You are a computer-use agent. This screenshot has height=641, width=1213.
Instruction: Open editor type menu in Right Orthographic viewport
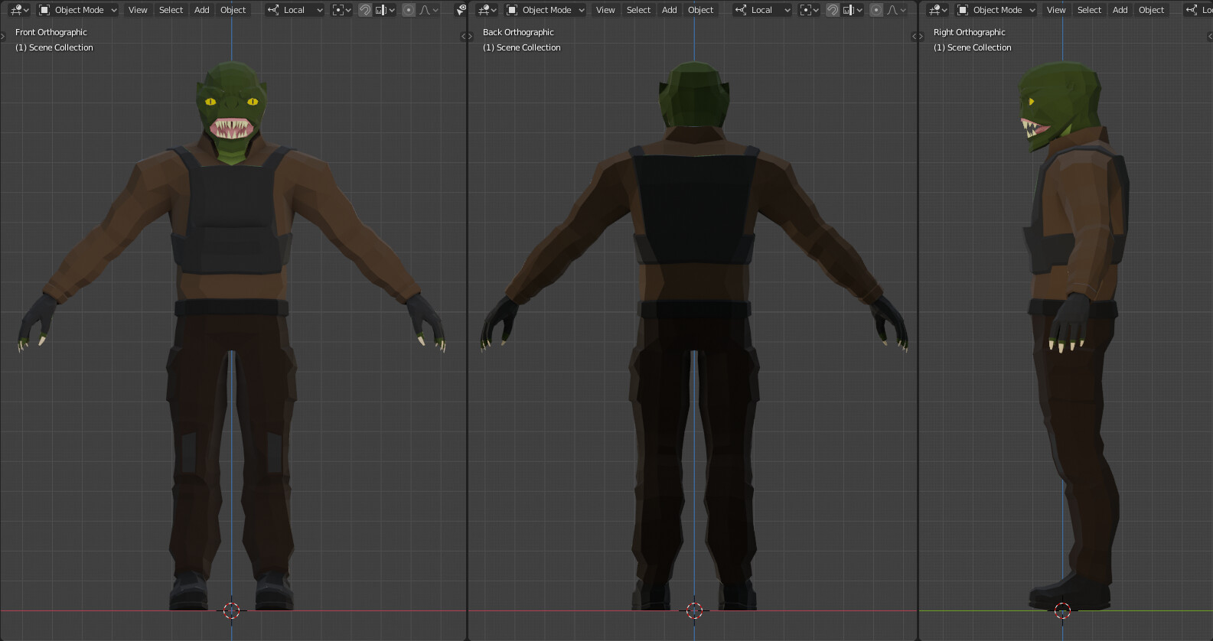[x=937, y=10]
